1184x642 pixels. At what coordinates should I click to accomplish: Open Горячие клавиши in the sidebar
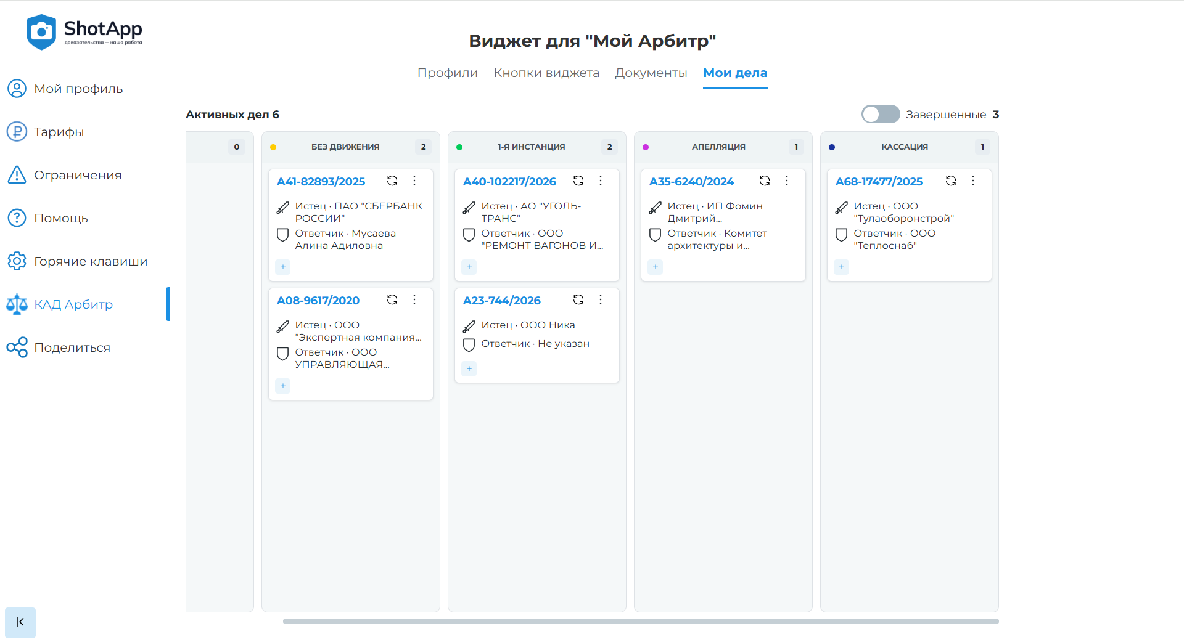point(91,261)
